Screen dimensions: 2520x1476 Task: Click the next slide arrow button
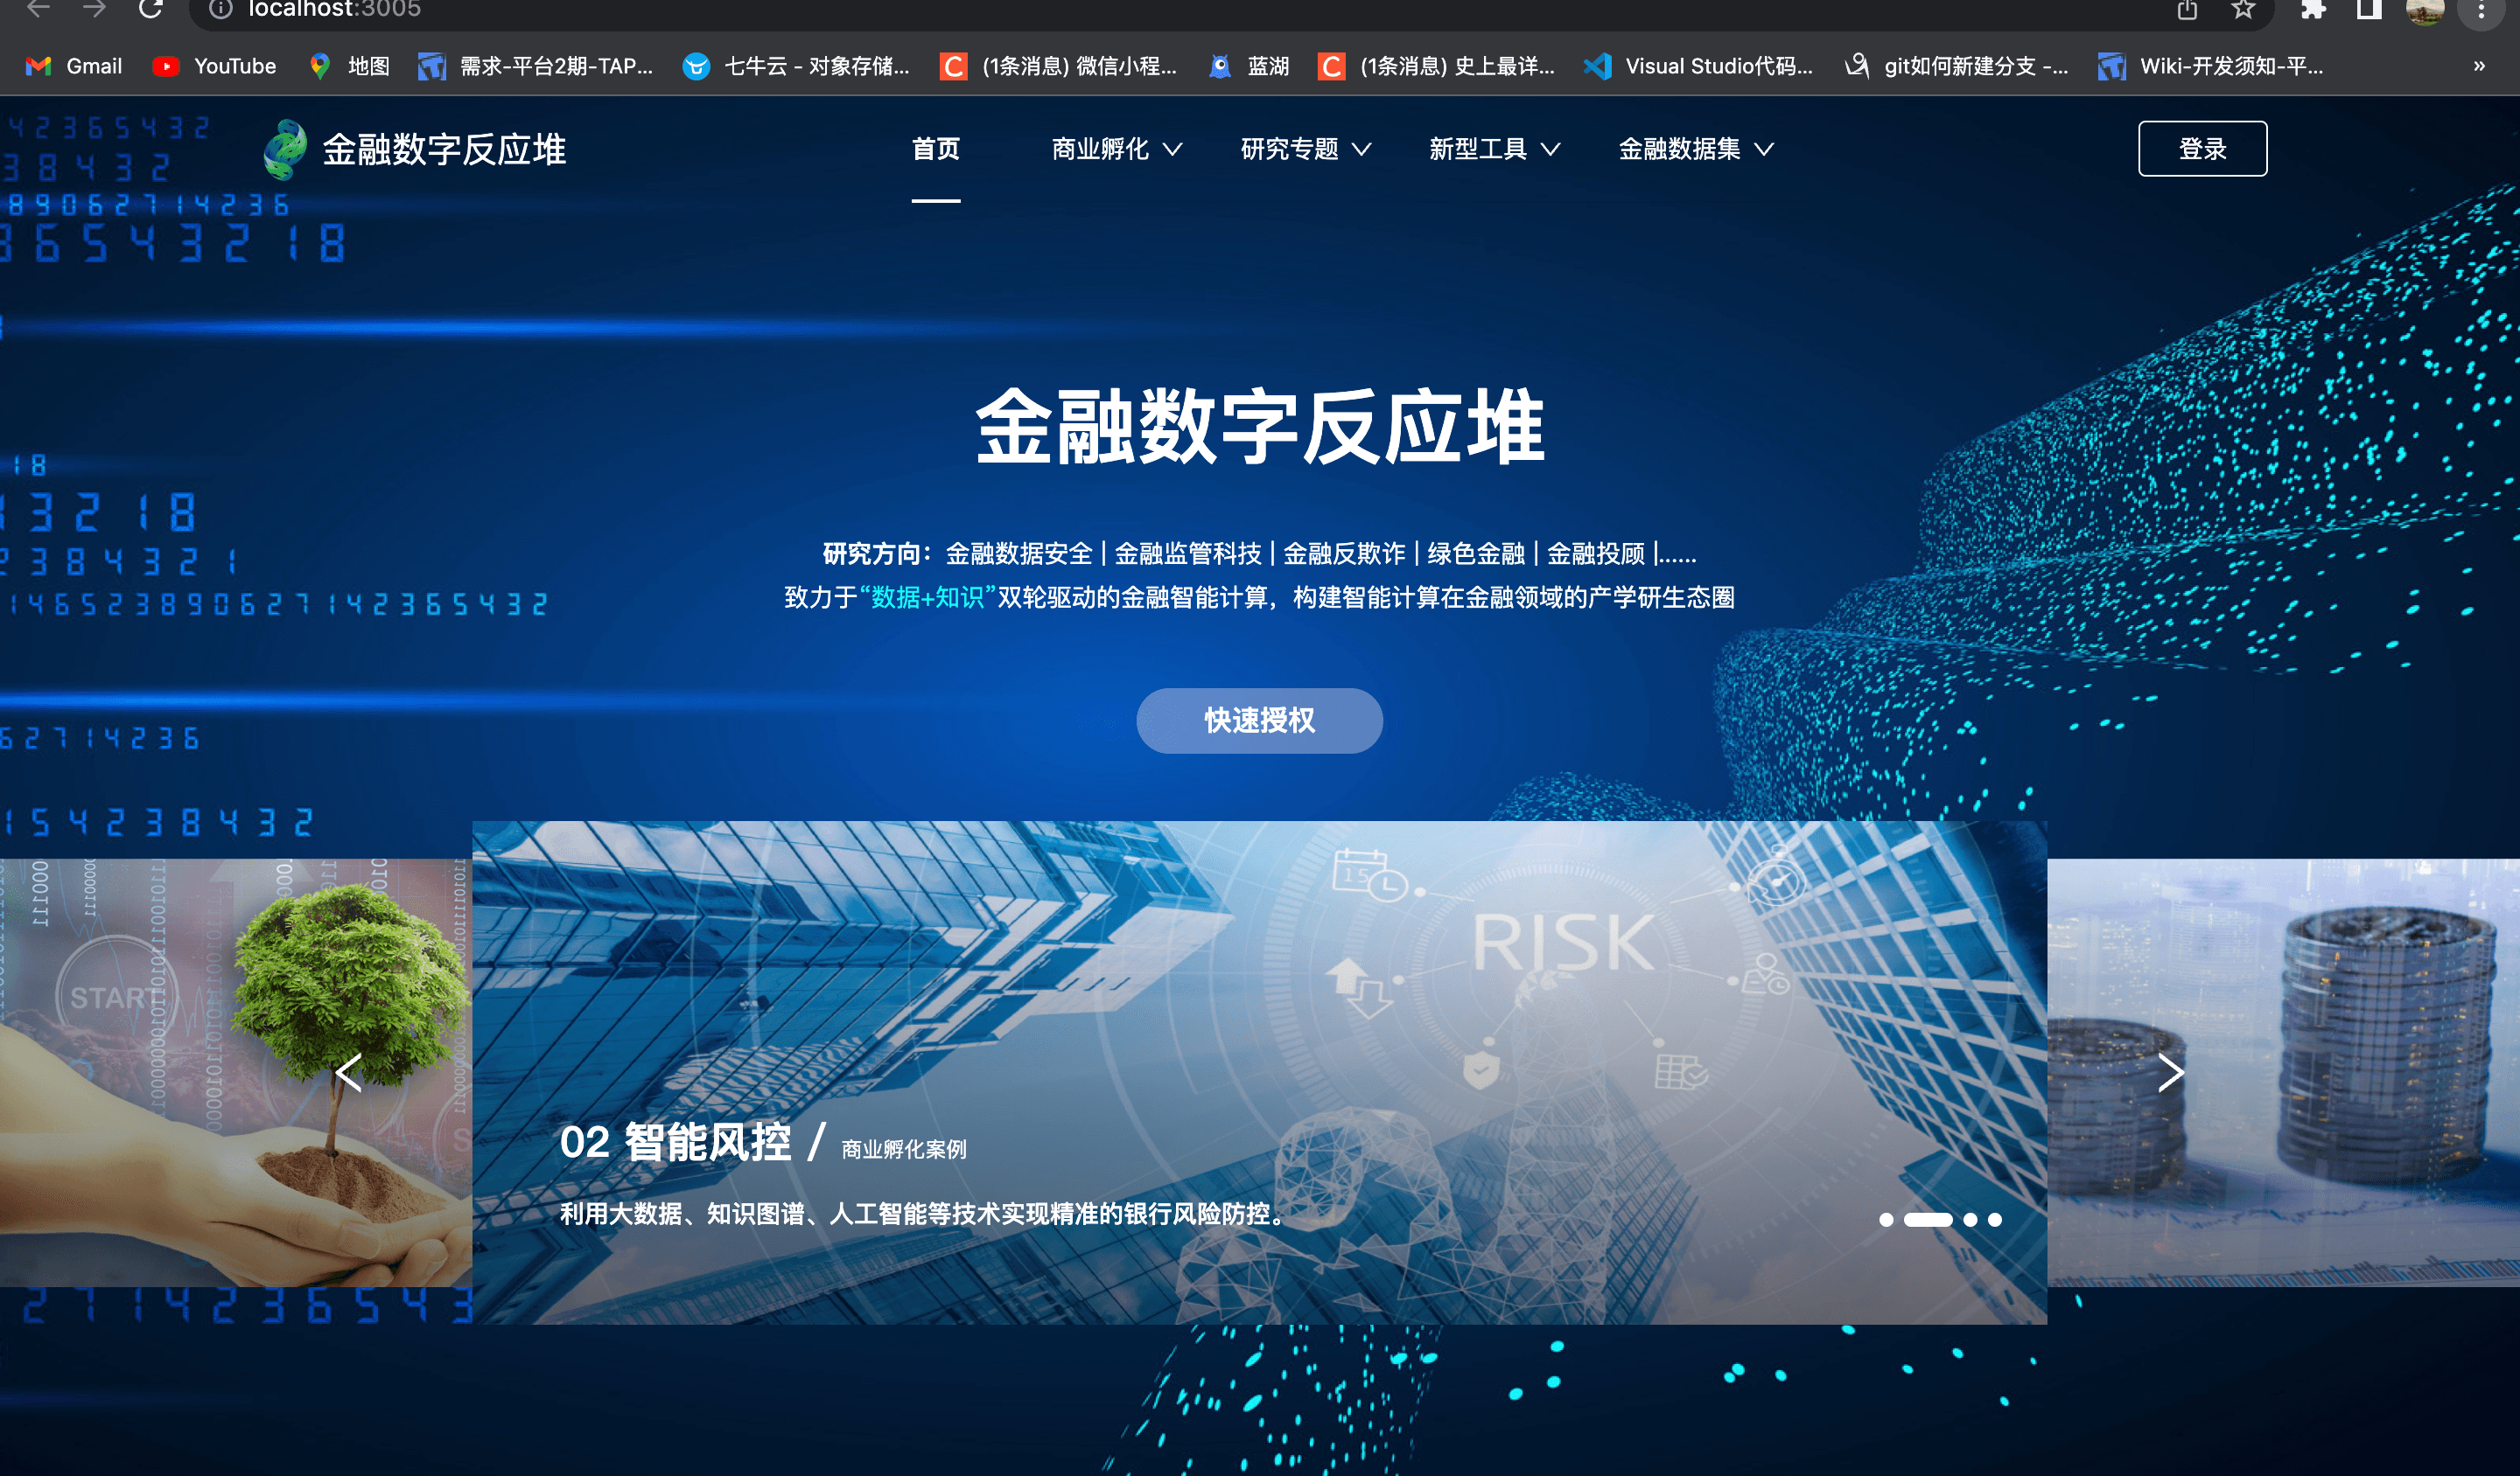2172,1070
